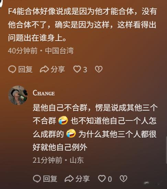Like the first comment with heart icon
Image resolution: width=167 pixels, height=189 pixels.
pyautogui.click(x=77, y=69)
